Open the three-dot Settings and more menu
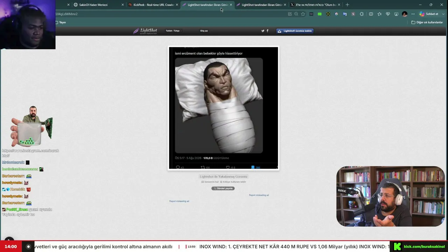The width and height of the screenshot is (448, 252). [x=413, y=14]
